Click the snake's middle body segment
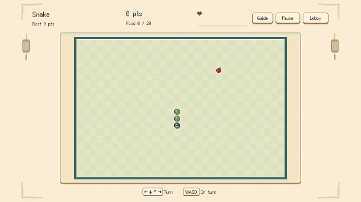The width and height of the screenshot is (361, 202). click(177, 119)
